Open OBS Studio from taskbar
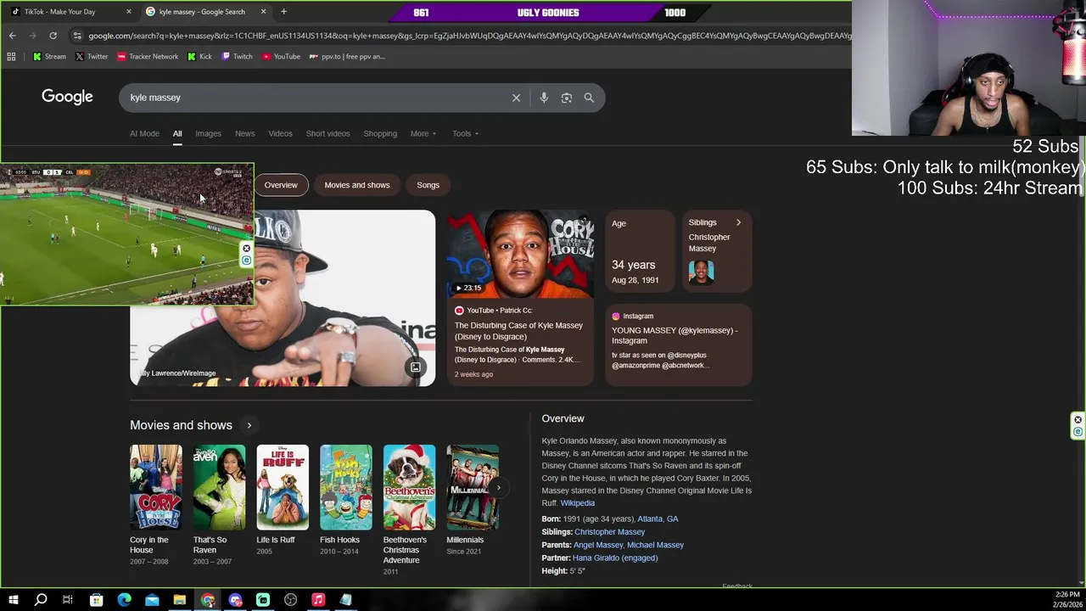Viewport: 1086px width, 611px height. click(x=291, y=600)
